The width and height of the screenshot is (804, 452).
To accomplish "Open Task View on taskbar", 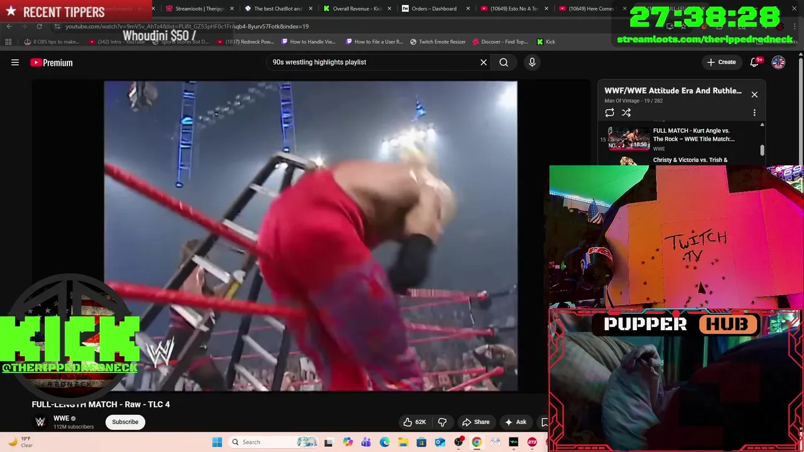I will coord(328,442).
